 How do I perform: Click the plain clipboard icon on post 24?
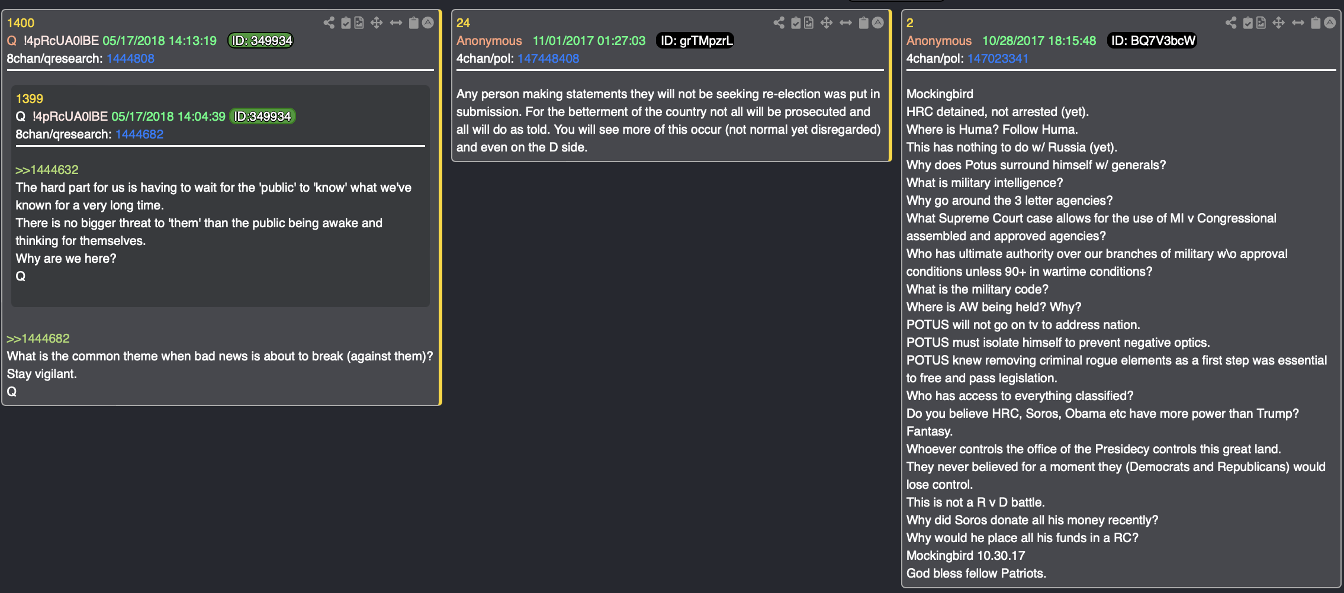click(864, 22)
